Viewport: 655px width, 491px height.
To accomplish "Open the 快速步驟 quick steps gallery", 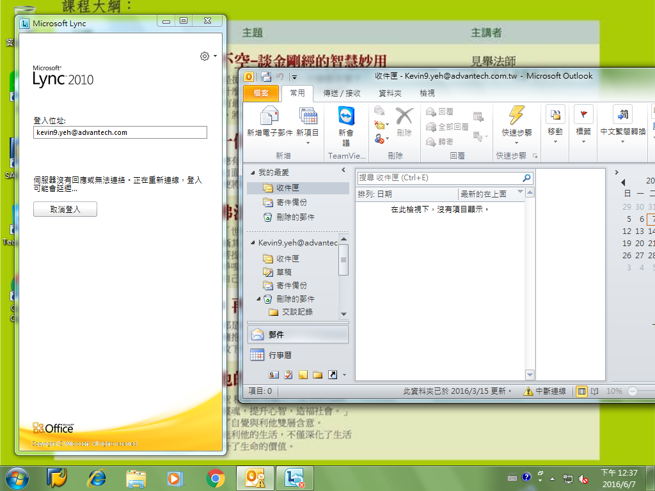I will click(x=517, y=125).
